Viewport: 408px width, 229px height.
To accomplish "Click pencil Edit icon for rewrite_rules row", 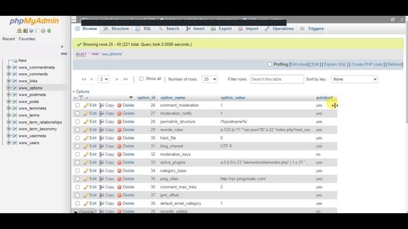I will coord(86,130).
